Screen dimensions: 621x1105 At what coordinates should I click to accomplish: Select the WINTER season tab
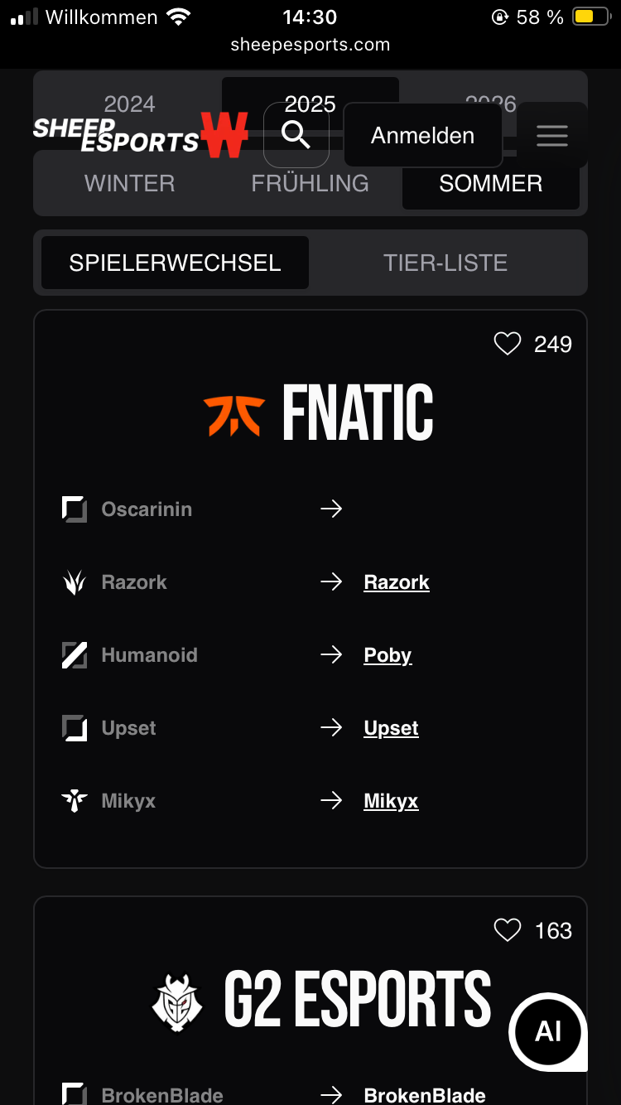coord(130,183)
